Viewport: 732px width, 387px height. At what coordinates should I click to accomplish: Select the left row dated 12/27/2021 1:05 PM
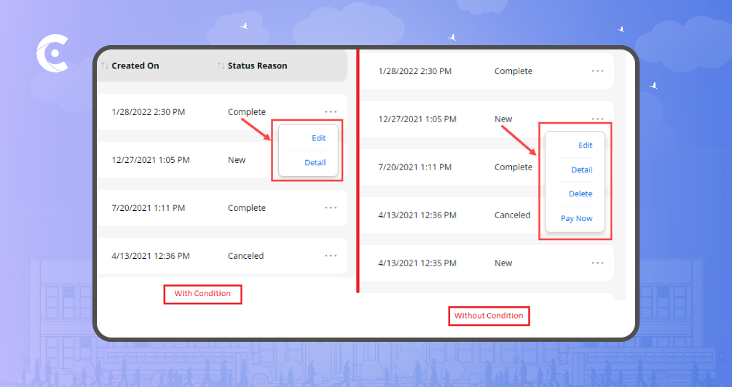click(150, 160)
